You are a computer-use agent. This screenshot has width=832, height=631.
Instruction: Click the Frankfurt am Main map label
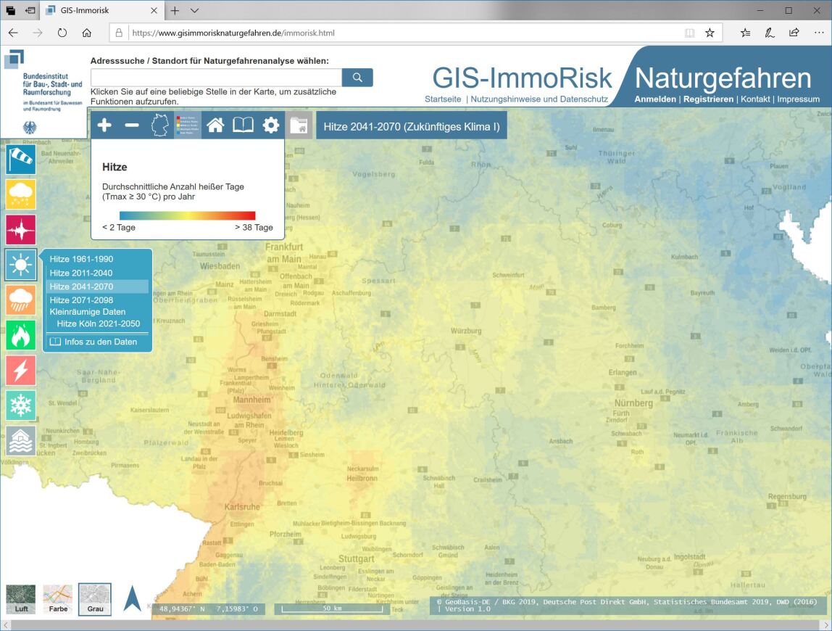[284, 253]
